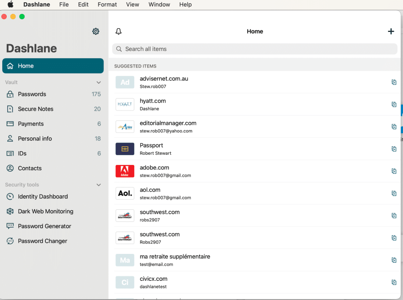Open Password Changer
403x300 pixels.
(53, 241)
